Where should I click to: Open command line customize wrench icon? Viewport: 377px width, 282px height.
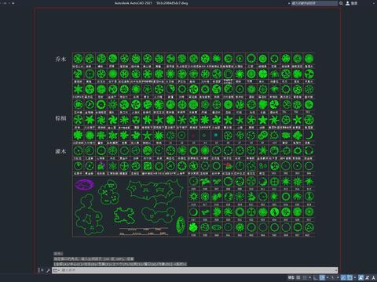coord(48,270)
